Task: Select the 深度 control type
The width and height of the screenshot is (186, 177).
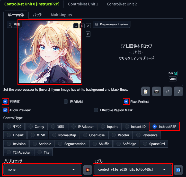Action: [58, 127]
